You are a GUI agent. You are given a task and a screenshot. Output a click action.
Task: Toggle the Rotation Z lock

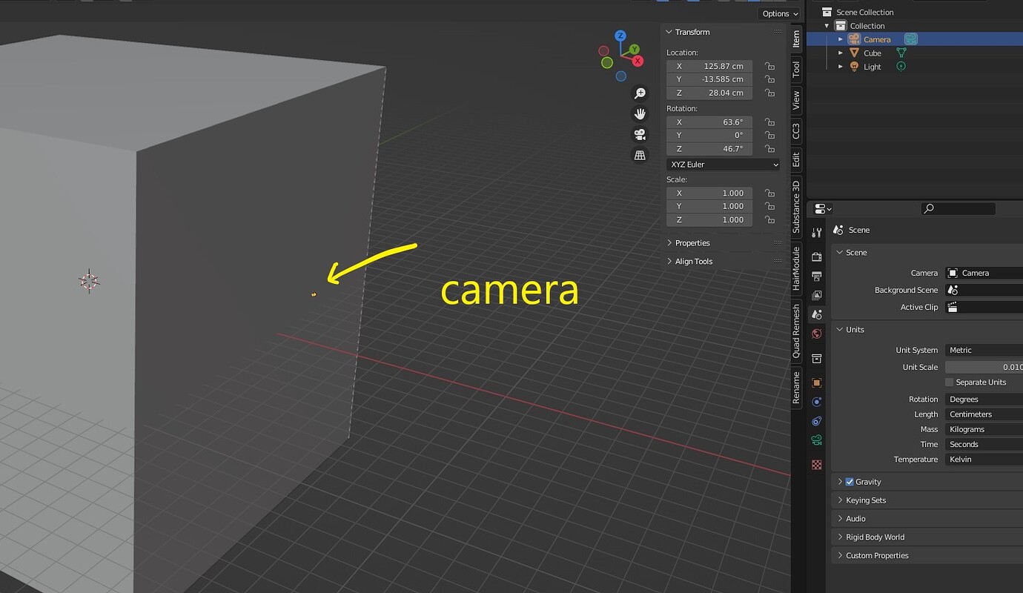pyautogui.click(x=769, y=149)
